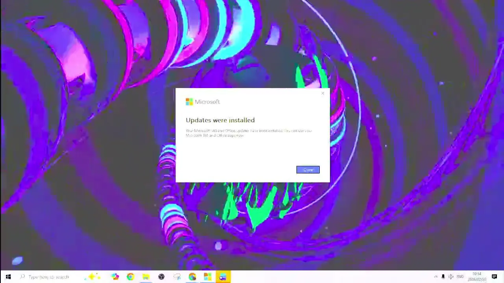Click the highlighted Office updater taskbar icon
Viewport: 504px width, 283px height.
coord(223,277)
